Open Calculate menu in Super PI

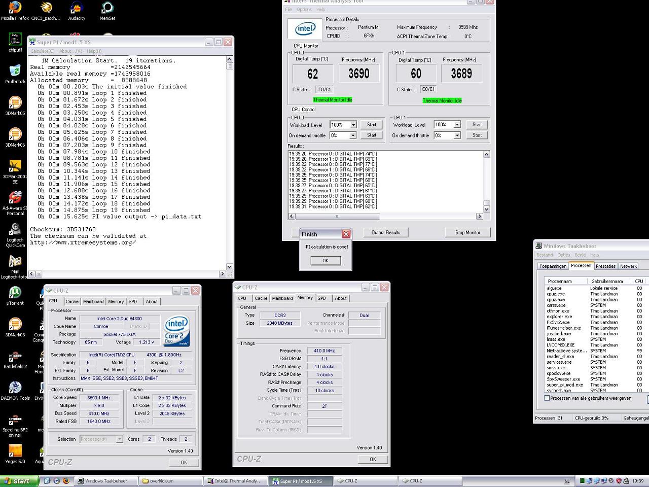pos(42,51)
